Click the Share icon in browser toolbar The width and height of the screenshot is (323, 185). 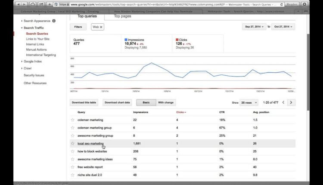click(41, 4)
